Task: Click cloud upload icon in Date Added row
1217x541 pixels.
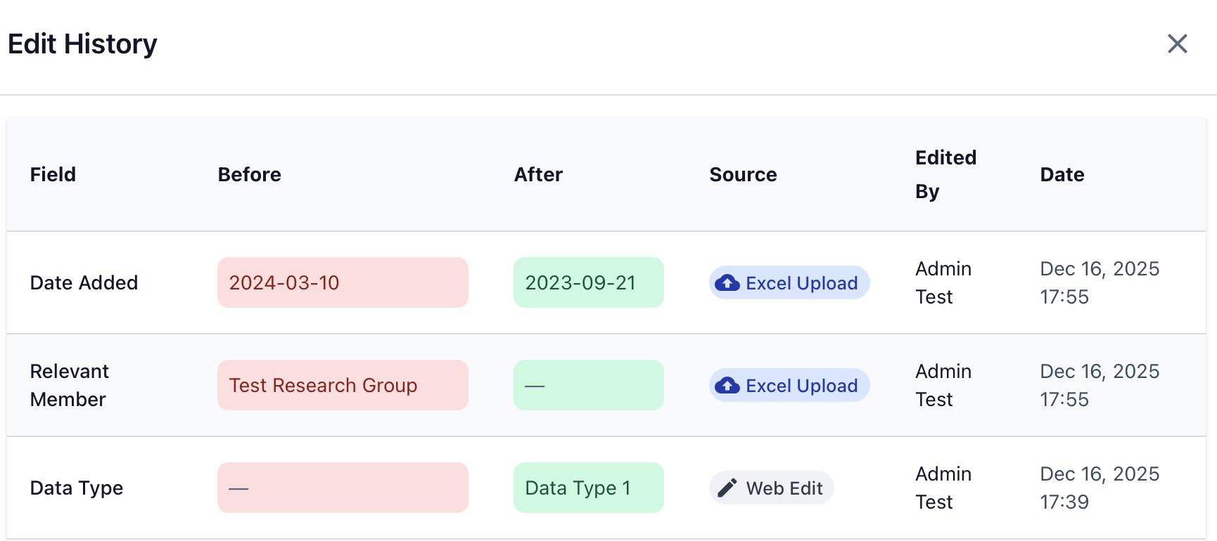Action: [x=727, y=283]
